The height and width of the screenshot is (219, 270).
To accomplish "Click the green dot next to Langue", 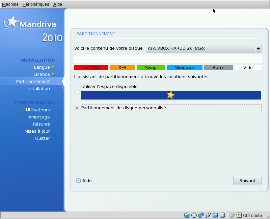I will [53, 67].
